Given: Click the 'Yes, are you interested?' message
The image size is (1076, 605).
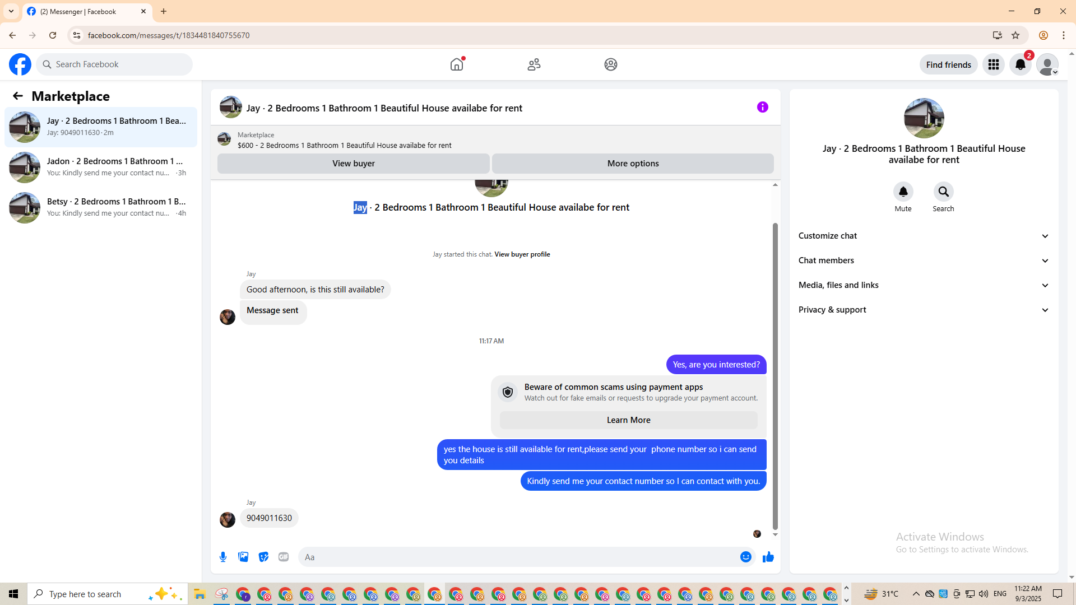Looking at the screenshot, I should [x=716, y=365].
